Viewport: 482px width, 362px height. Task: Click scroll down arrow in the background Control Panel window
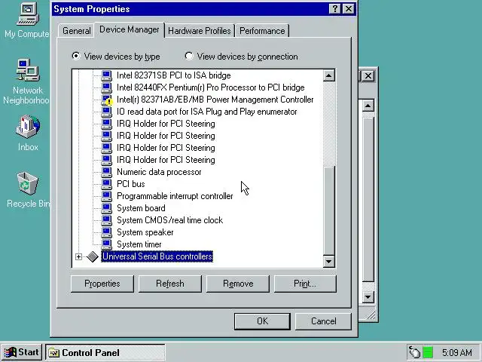[368, 297]
